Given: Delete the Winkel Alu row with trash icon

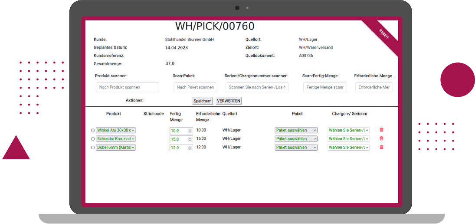Looking at the screenshot, I should pyautogui.click(x=381, y=130).
